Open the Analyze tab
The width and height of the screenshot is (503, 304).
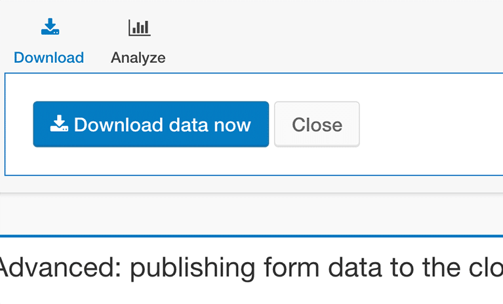(x=138, y=42)
